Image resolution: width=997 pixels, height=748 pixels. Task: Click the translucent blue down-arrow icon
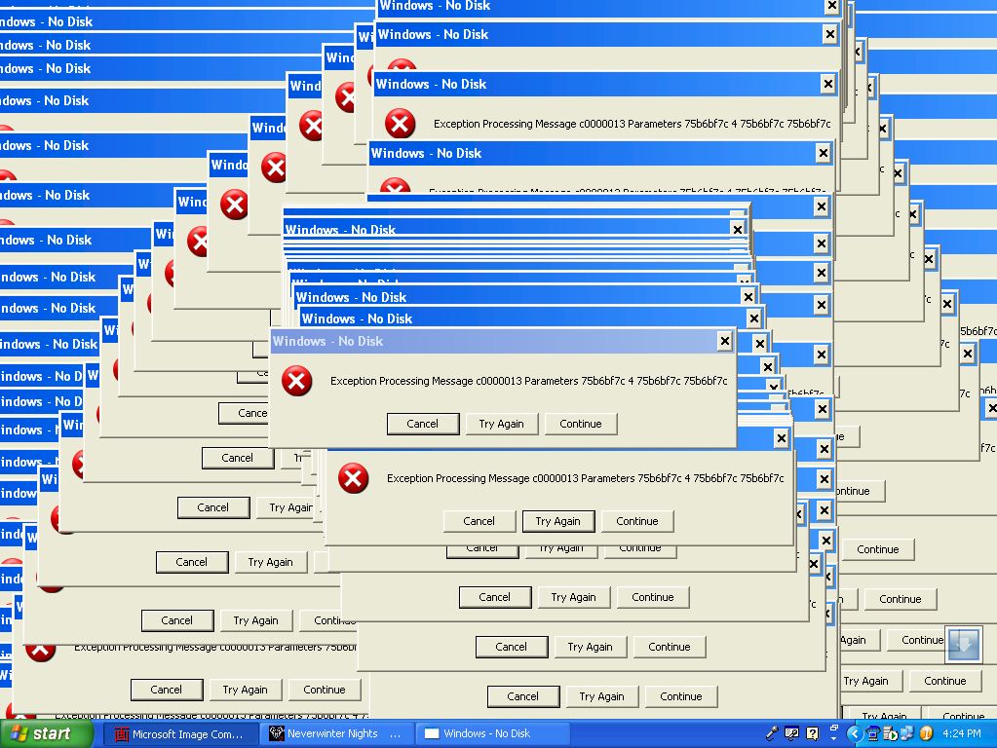963,644
